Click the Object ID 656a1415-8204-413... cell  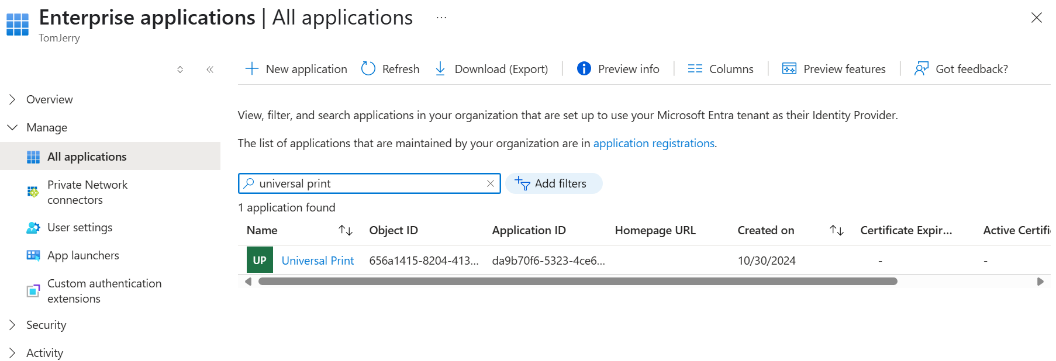click(x=424, y=261)
